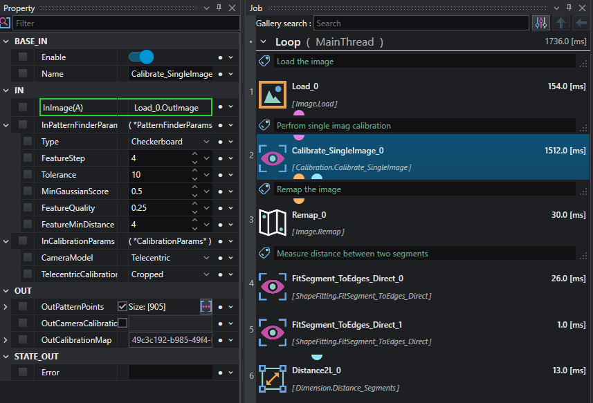Screen dimensions: 593x403
Task: Click the Load_0 image icon
Action: tap(273, 95)
